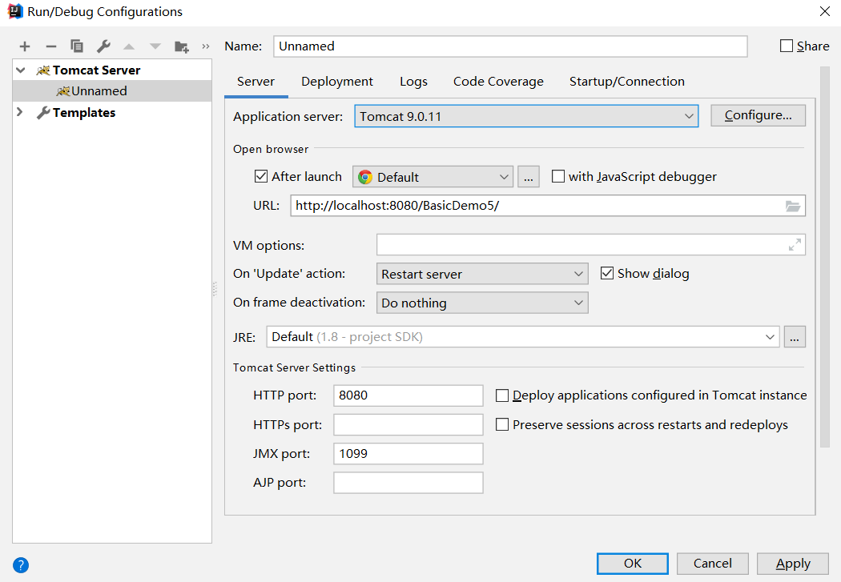Toggle the Show dialog checkbox
Screen dimensions: 841x582
(x=607, y=274)
